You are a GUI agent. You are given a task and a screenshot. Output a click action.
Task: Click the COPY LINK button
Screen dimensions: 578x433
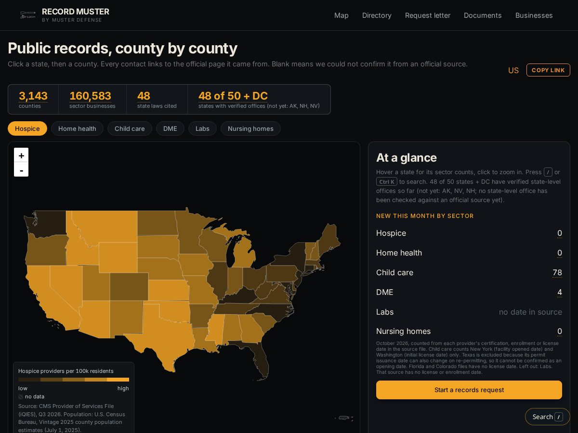(x=548, y=70)
